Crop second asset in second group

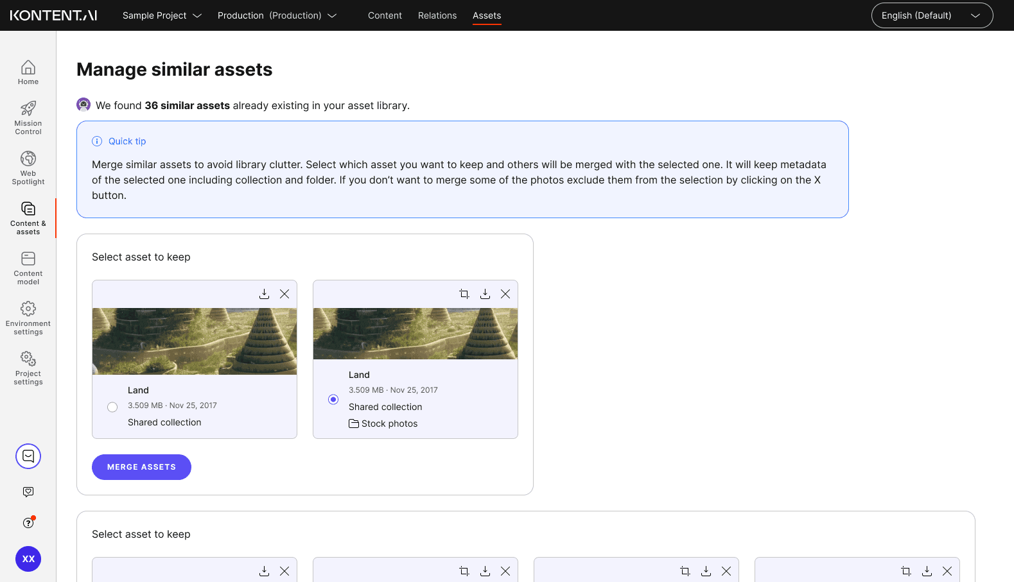click(x=464, y=571)
